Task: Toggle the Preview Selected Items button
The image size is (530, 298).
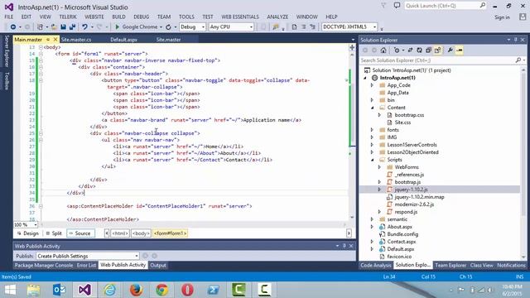Action: [460, 50]
